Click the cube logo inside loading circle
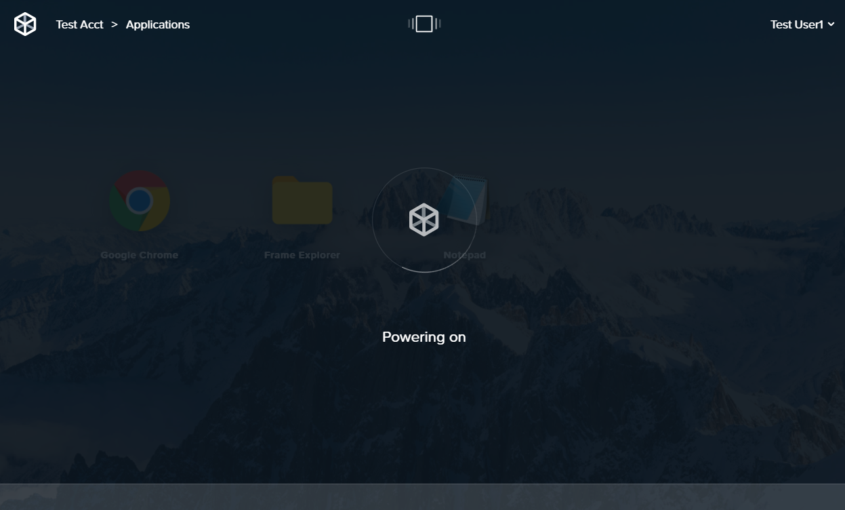The height and width of the screenshot is (510, 845). [x=424, y=220]
